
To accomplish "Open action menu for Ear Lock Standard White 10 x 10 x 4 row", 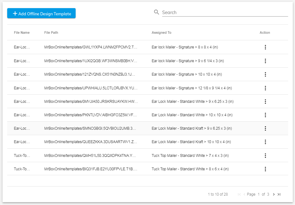I will pyautogui.click(x=265, y=115).
